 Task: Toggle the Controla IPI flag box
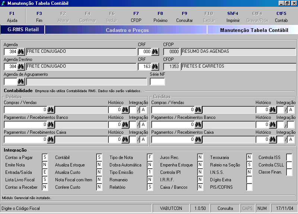pos(200,172)
